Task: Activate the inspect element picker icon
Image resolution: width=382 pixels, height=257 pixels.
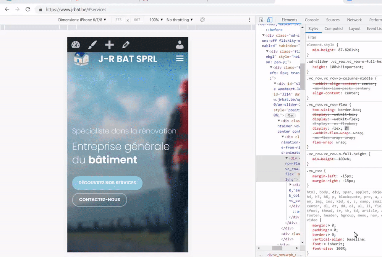Action: point(261,20)
